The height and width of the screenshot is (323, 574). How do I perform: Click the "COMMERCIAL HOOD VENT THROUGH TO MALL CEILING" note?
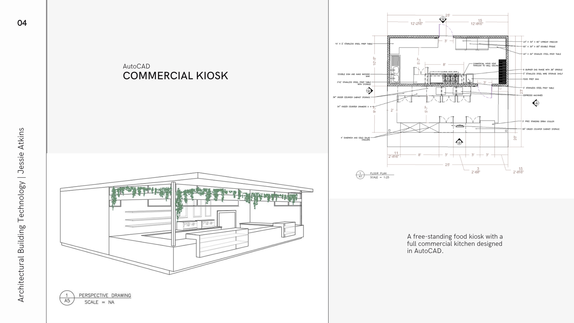(x=486, y=65)
